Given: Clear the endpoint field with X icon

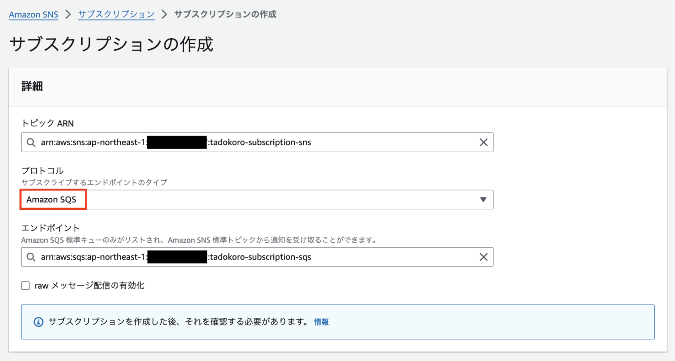Looking at the screenshot, I should [x=483, y=257].
